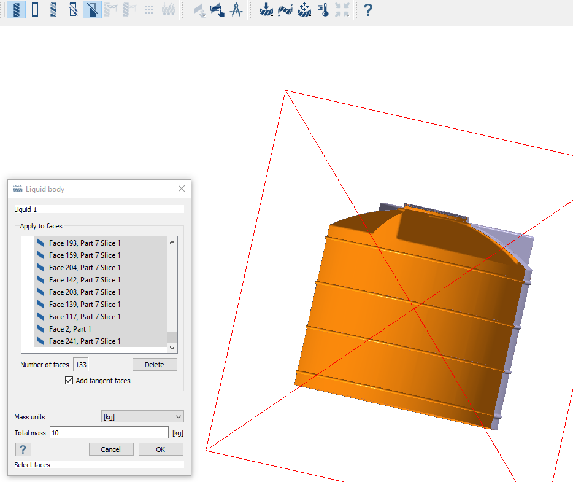Click the Total mass input field
Screen dimensions: 573x482
pyautogui.click(x=109, y=433)
